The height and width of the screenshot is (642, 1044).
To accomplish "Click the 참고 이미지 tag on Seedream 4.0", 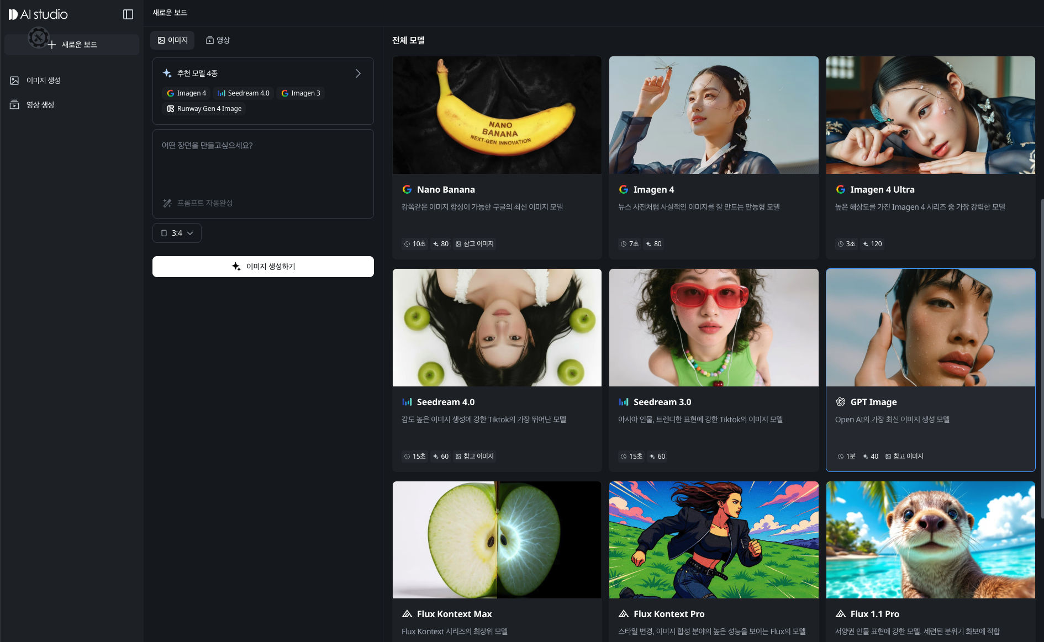I will coord(474,457).
